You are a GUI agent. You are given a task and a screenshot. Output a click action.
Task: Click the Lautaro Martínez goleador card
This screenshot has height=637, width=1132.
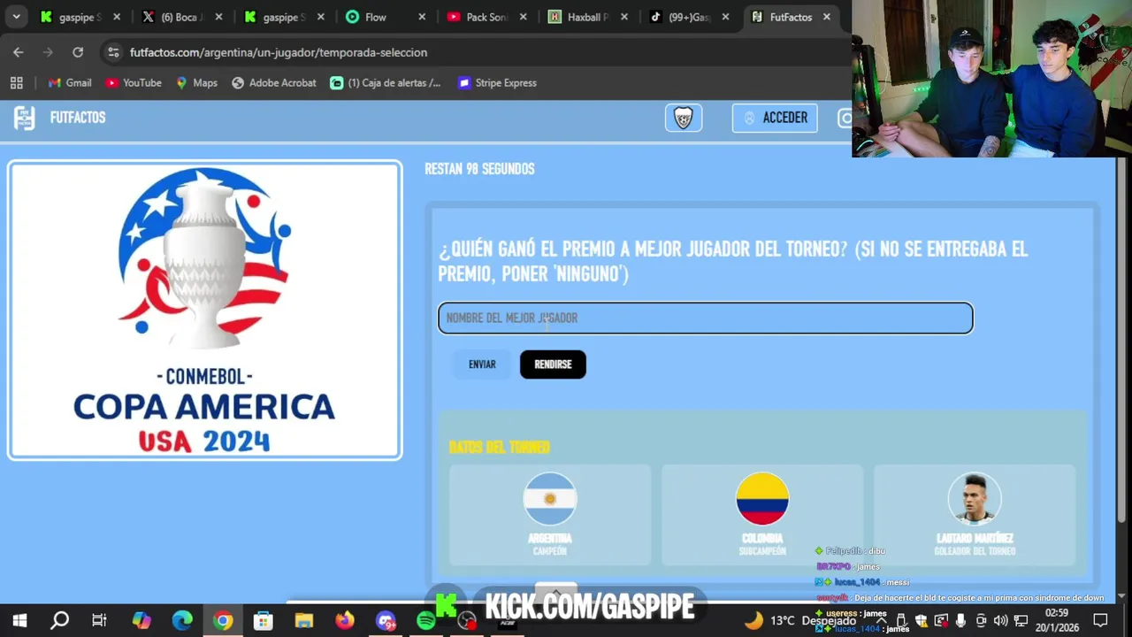(975, 515)
